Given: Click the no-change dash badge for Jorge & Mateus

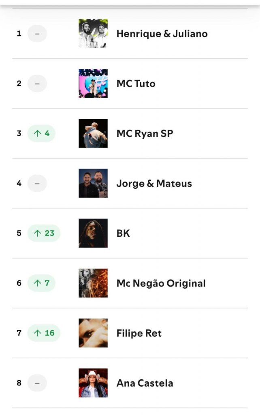Looking at the screenshot, I should coord(37,183).
